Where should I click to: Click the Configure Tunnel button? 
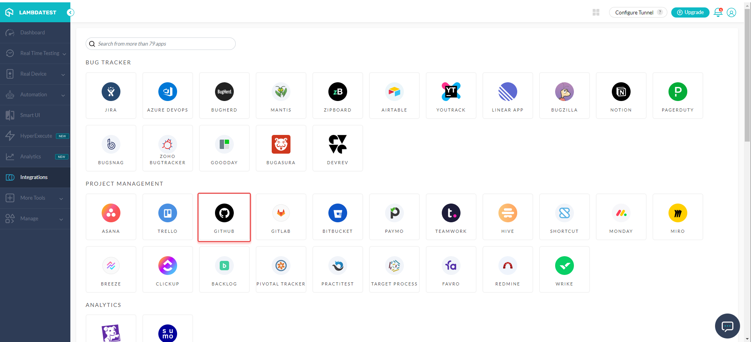click(x=638, y=12)
